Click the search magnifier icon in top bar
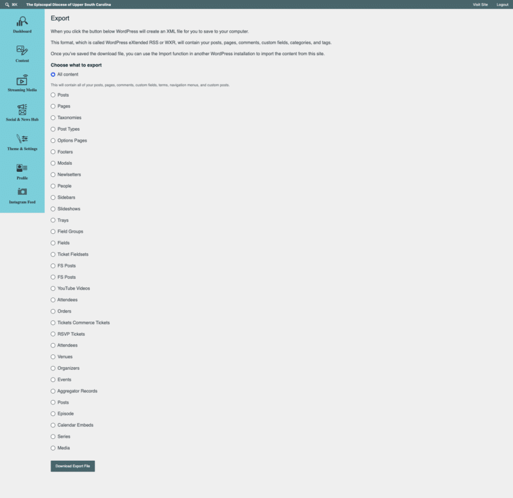The image size is (513, 498). click(7, 4)
